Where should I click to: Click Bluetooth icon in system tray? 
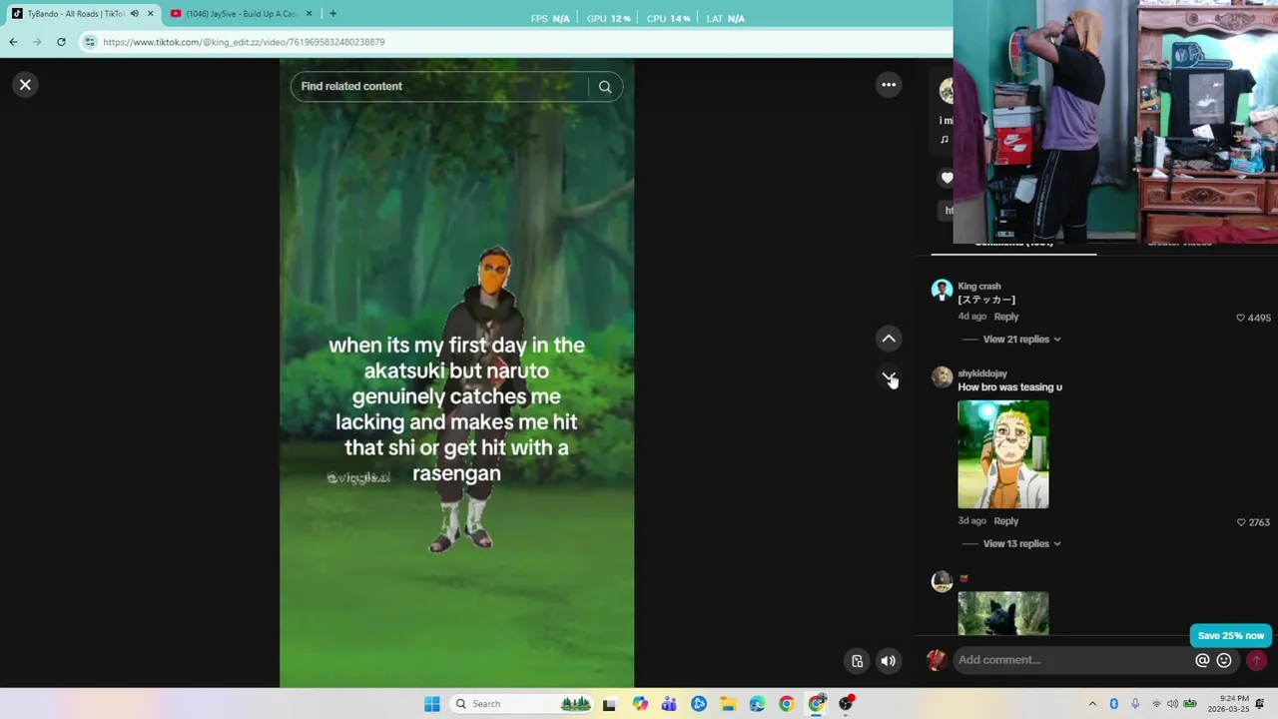tap(1114, 704)
